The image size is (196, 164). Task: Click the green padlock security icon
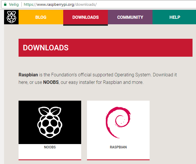(5, 4)
